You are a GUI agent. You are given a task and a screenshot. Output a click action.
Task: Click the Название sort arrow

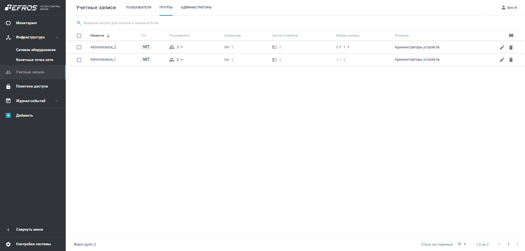pyautogui.click(x=108, y=36)
